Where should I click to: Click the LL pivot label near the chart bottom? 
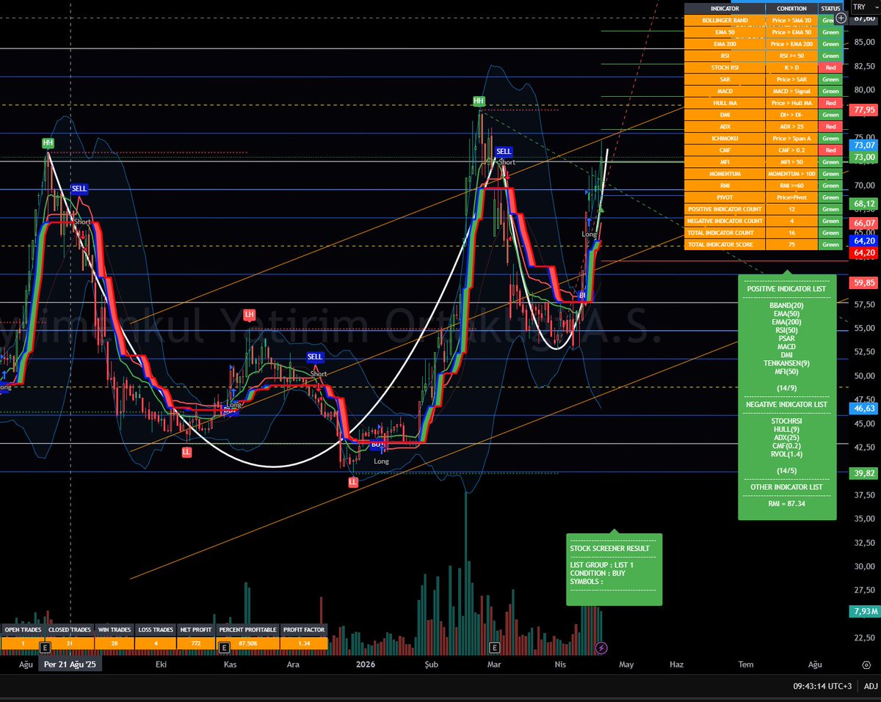[354, 482]
